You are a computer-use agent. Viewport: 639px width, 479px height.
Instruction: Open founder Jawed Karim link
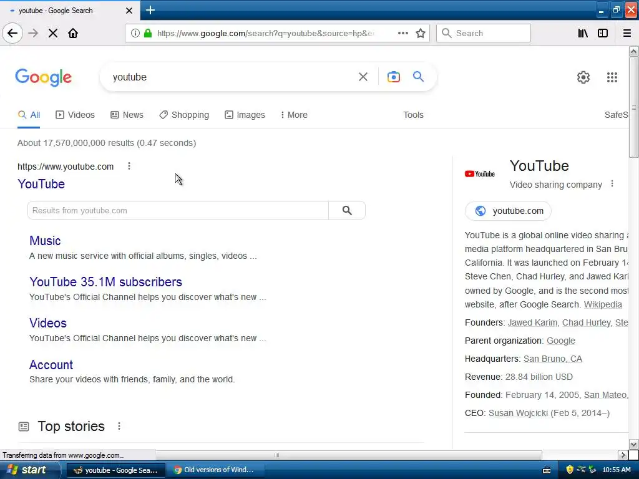coord(533,322)
